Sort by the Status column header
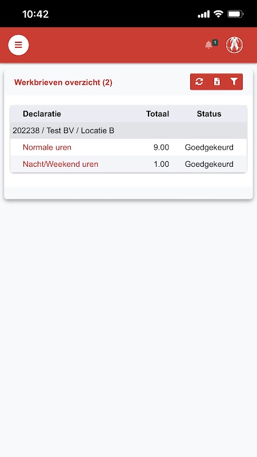This screenshot has height=457, width=257. click(209, 114)
